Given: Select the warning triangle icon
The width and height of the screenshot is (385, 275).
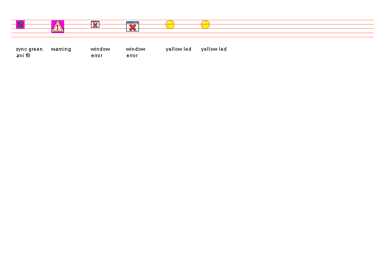Looking at the screenshot, I should [x=58, y=26].
